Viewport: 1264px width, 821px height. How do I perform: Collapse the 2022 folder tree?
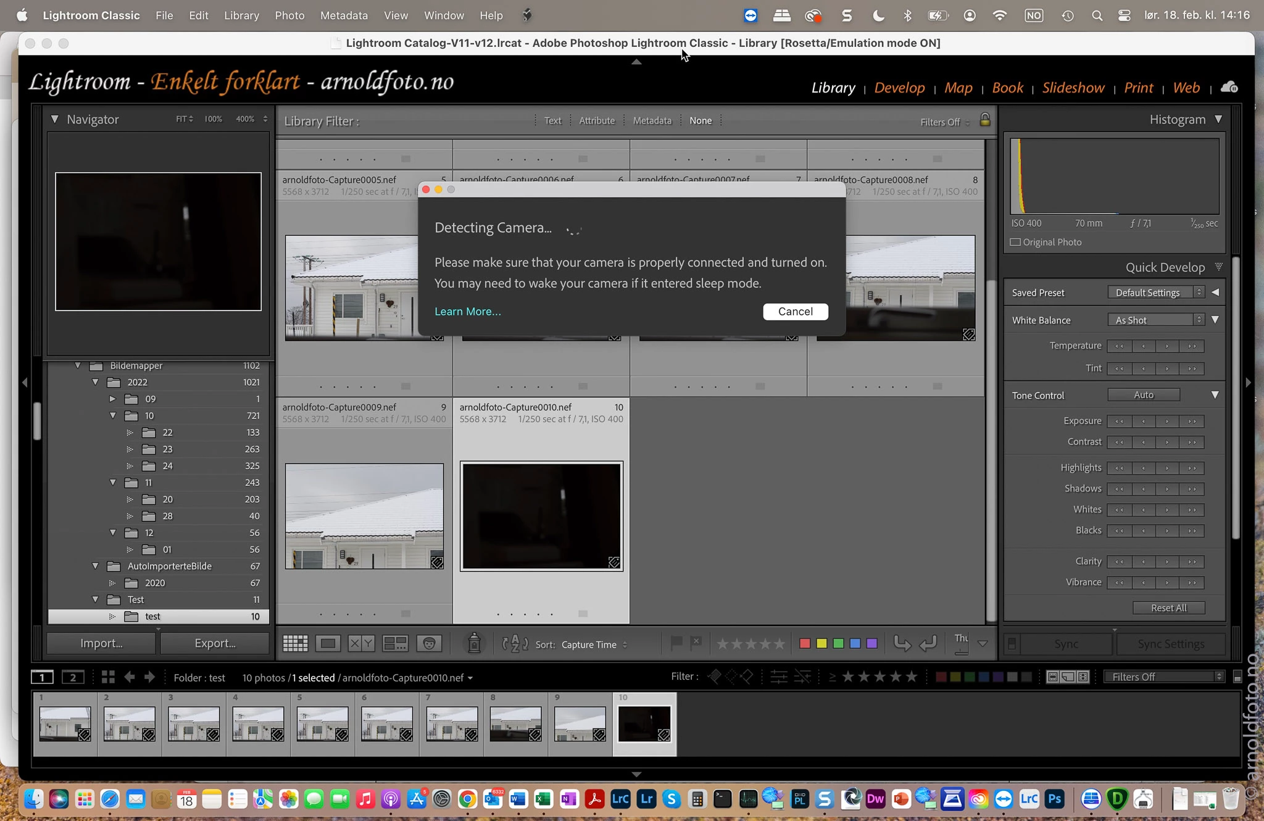tap(95, 382)
